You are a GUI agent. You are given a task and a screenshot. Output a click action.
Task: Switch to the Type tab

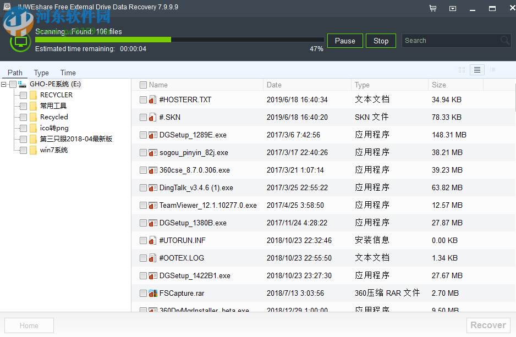41,73
